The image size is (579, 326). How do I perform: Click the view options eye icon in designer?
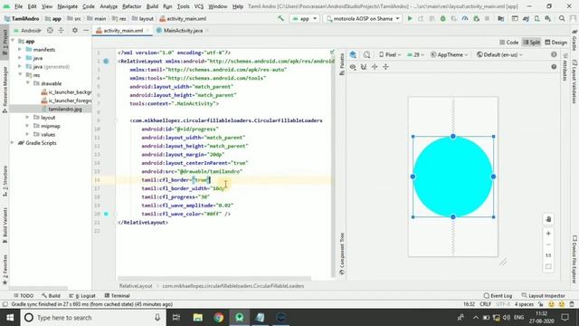point(353,67)
